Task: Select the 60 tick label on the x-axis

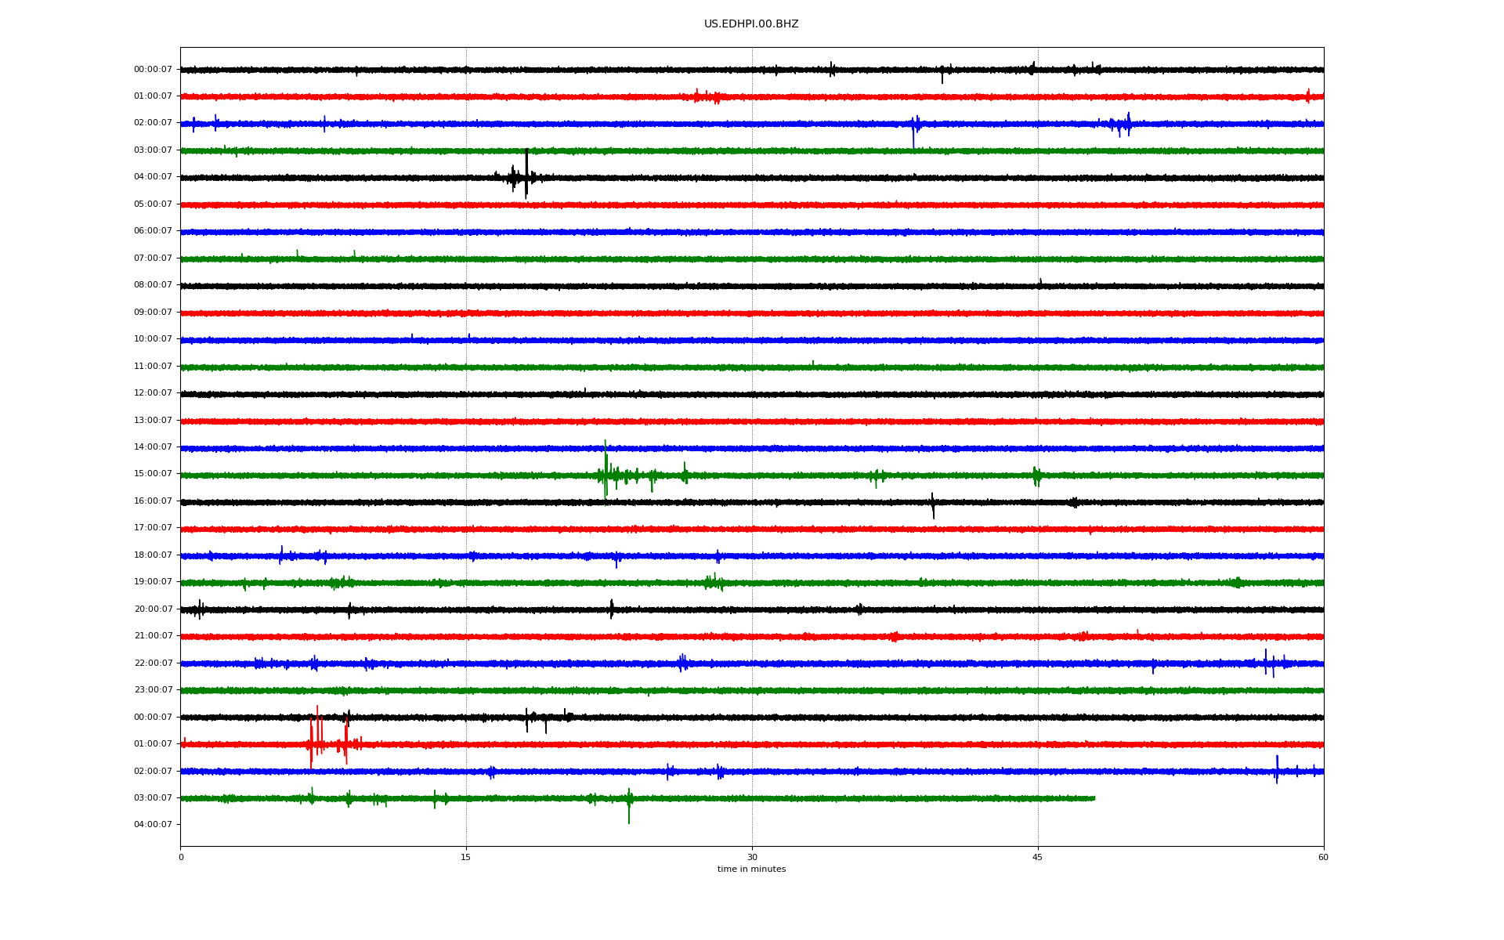Action: click(1323, 857)
